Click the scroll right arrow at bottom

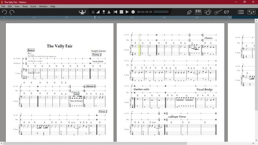click(253, 143)
